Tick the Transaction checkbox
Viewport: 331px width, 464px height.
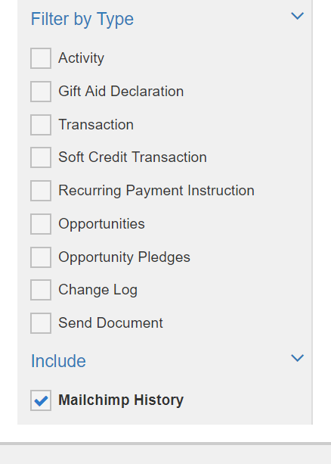click(41, 125)
